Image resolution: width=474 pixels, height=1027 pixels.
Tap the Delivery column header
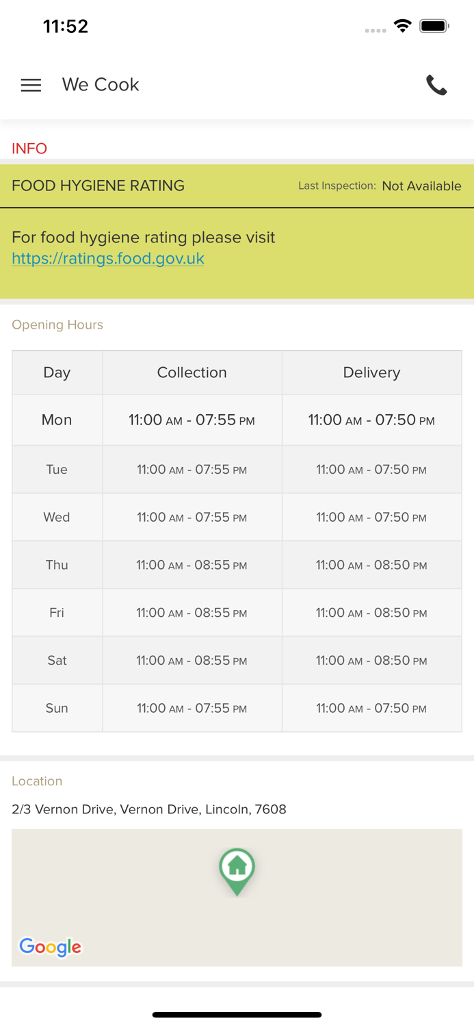pyautogui.click(x=371, y=372)
